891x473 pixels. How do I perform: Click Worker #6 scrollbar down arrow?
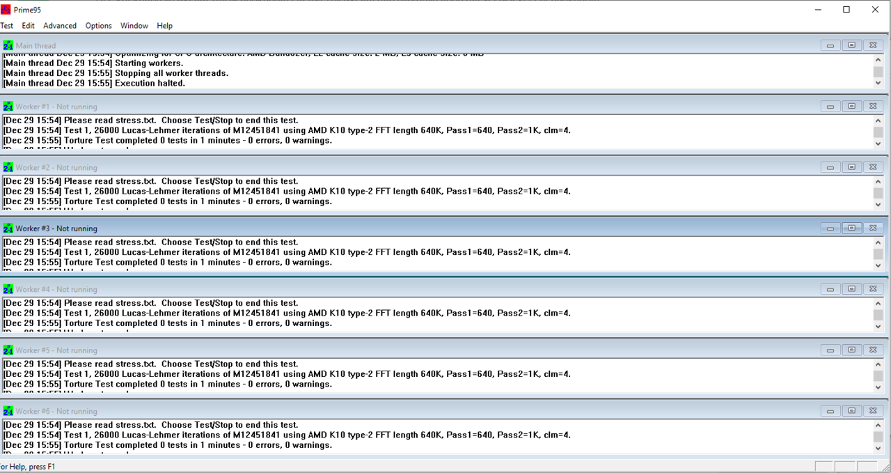pyautogui.click(x=878, y=449)
